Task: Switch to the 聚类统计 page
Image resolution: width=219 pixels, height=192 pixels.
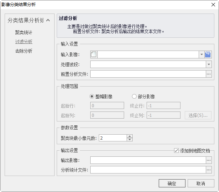Action: (x=24, y=32)
